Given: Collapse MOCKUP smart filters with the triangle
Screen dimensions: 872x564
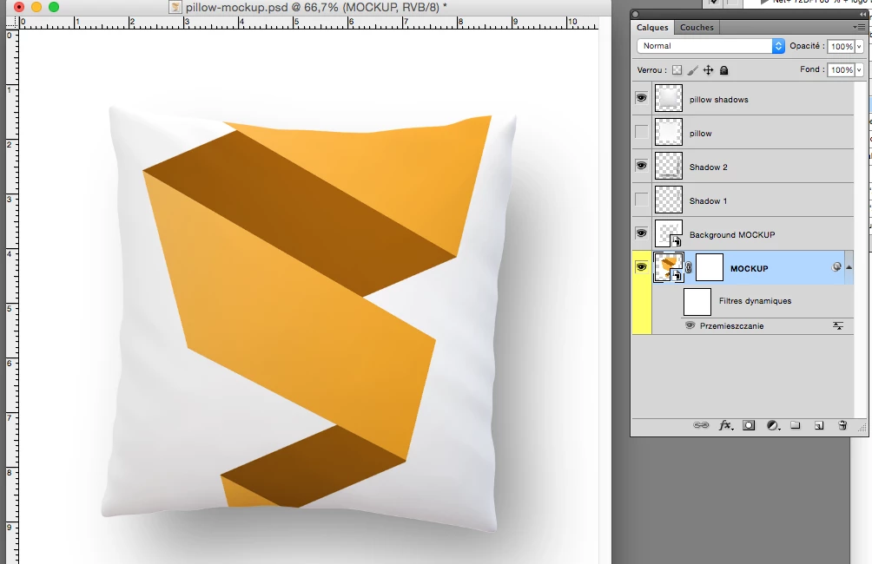Looking at the screenshot, I should (x=849, y=267).
